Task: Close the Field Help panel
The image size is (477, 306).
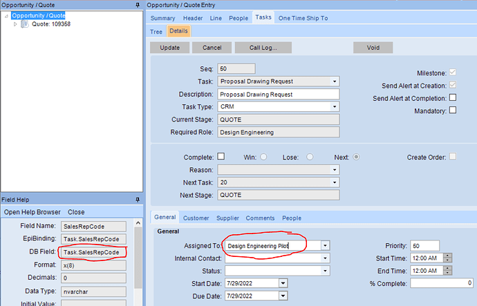Action: (76, 212)
